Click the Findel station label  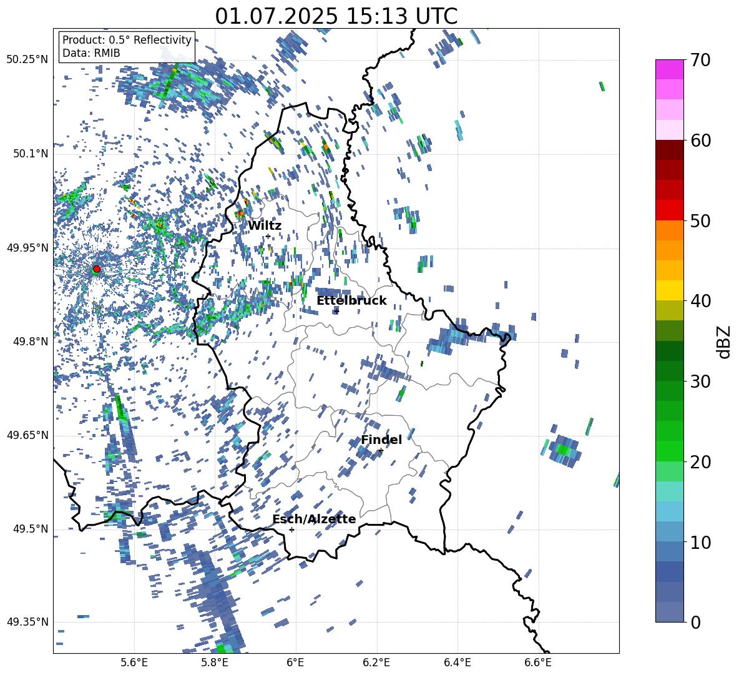(381, 440)
